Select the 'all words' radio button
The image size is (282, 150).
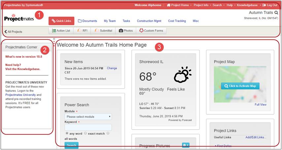(x=108, y=133)
